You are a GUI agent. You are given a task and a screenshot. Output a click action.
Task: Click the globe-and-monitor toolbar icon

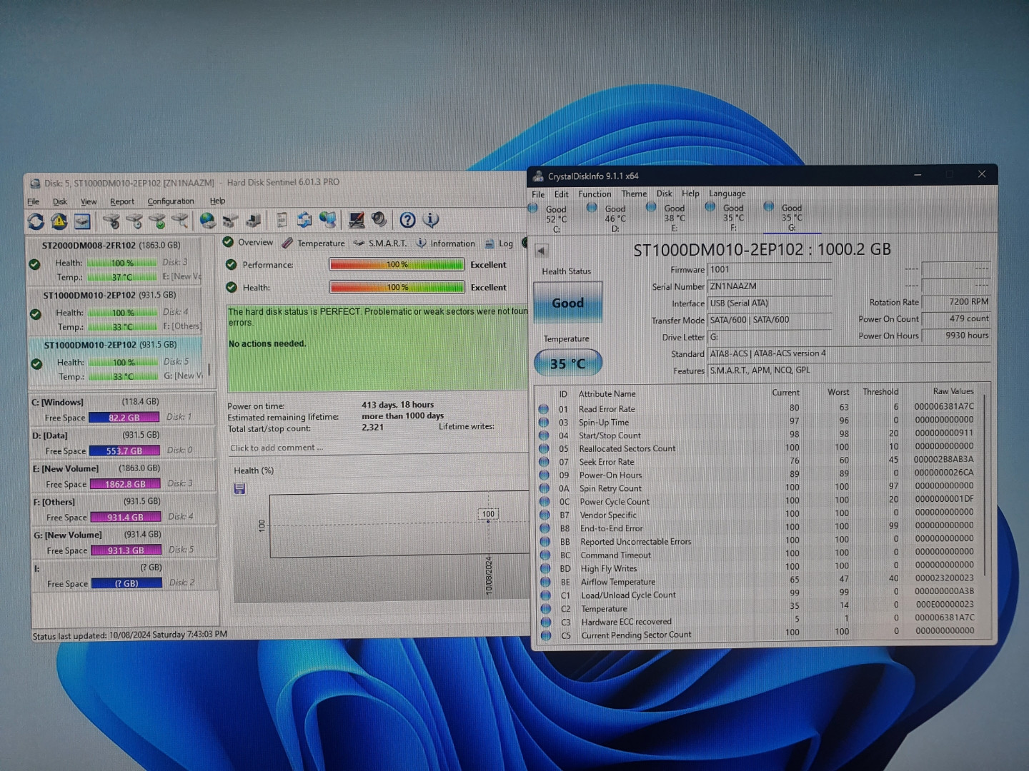[x=328, y=220]
